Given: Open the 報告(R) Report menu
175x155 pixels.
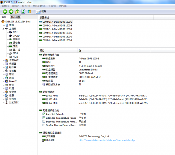Looking at the screenshot, I should pyautogui.click(x=26, y=6).
